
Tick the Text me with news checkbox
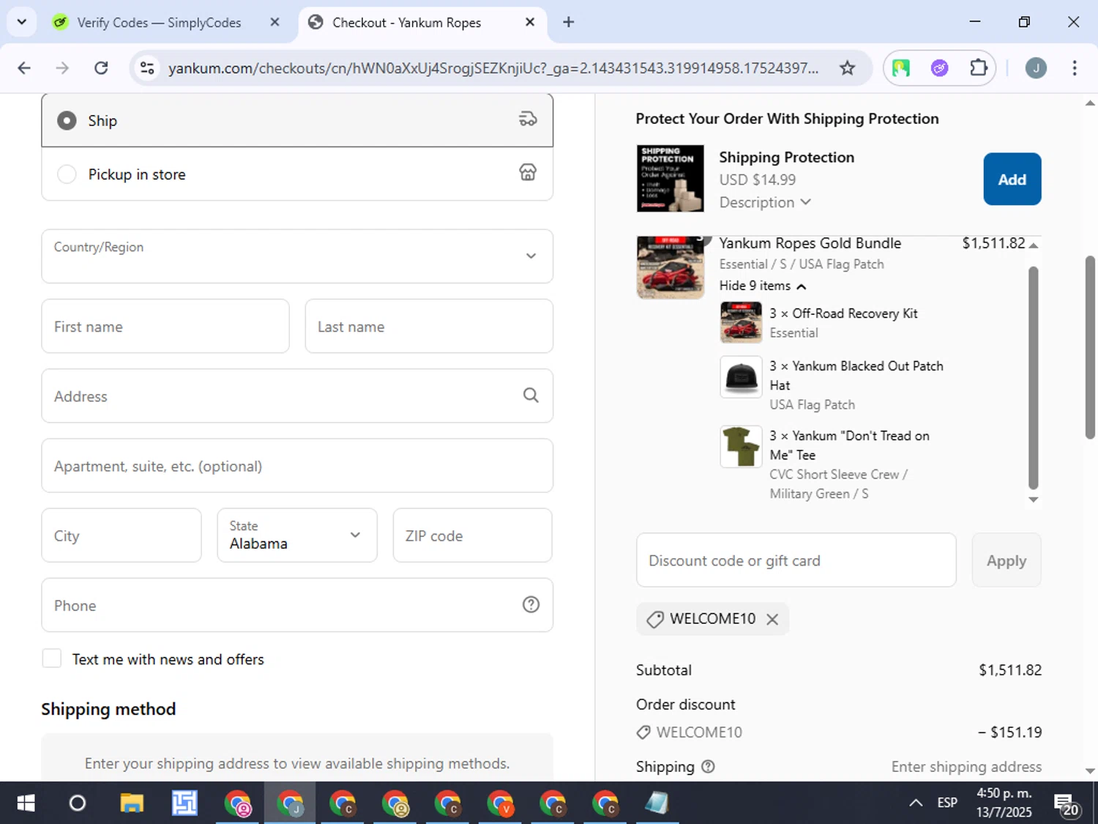point(52,658)
